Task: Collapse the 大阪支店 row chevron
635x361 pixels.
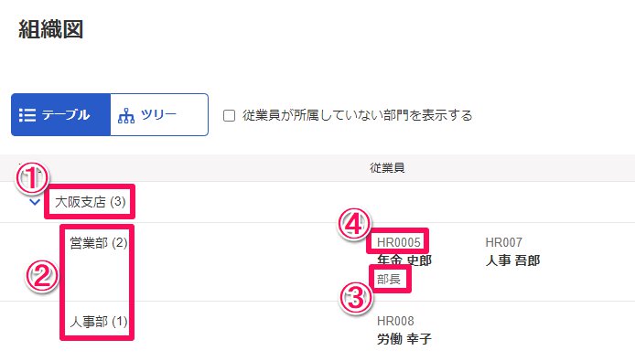Action: (35, 202)
